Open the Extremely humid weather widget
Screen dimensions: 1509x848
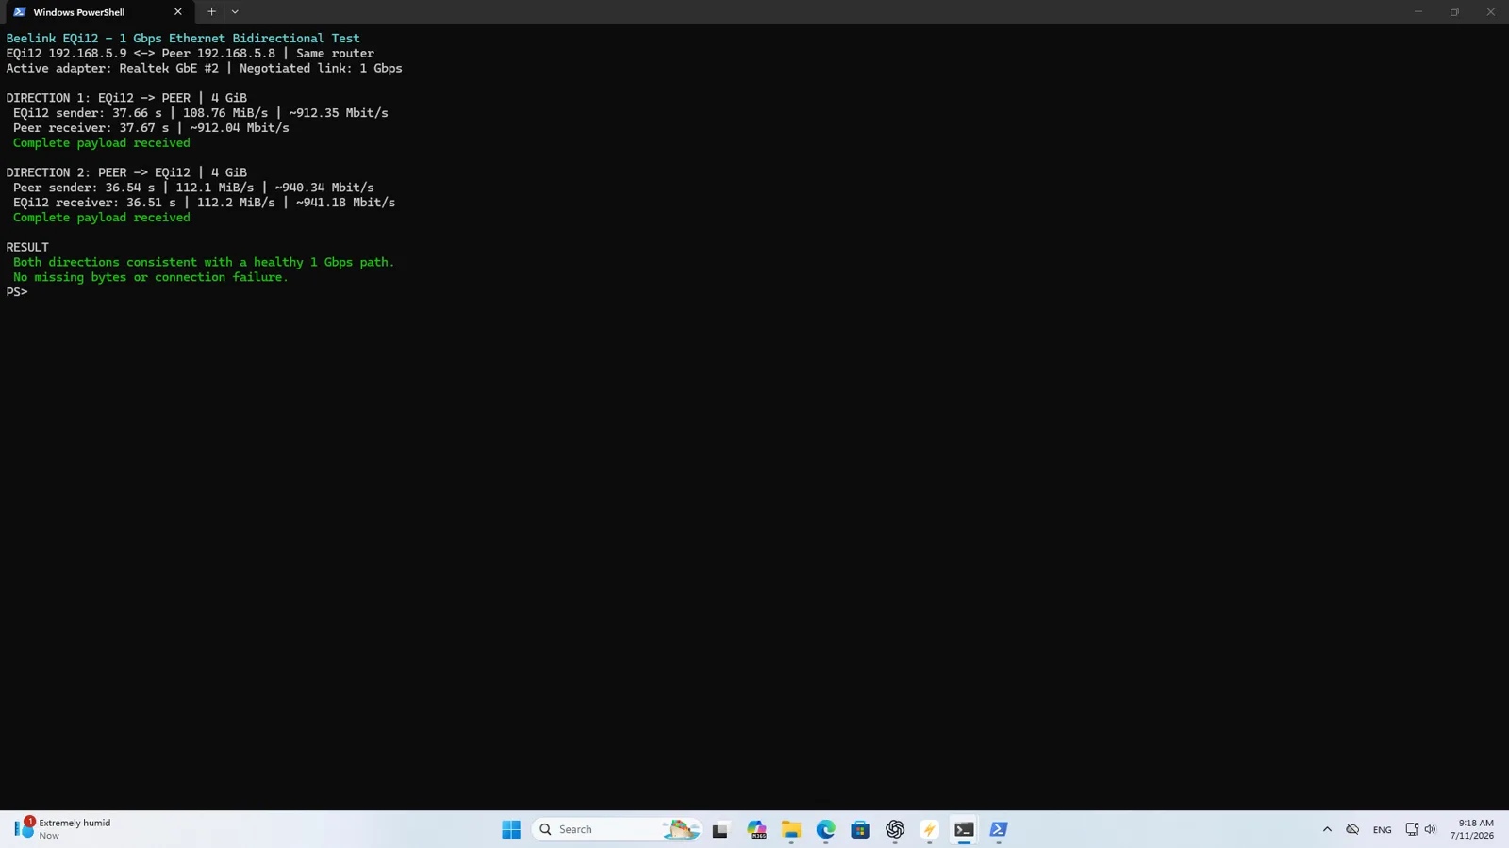pyautogui.click(x=63, y=829)
